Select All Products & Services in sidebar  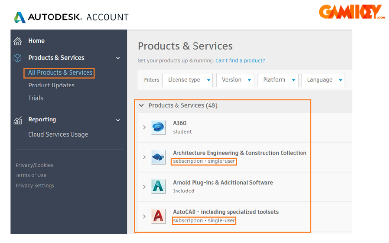[x=60, y=72]
